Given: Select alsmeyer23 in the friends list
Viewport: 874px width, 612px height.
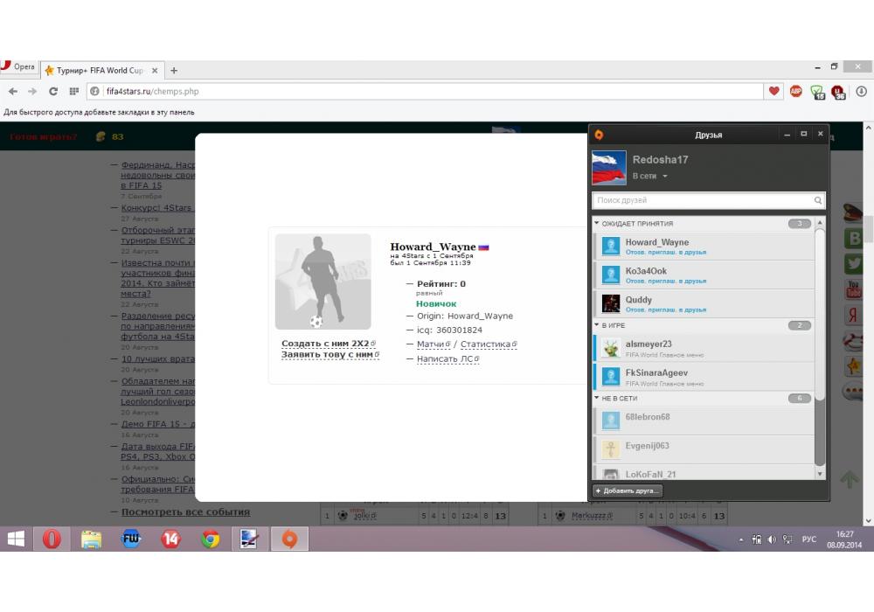Looking at the screenshot, I should point(649,344).
